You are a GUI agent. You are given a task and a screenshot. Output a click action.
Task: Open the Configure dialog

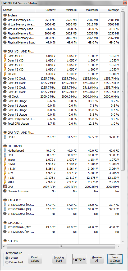coord(80,259)
